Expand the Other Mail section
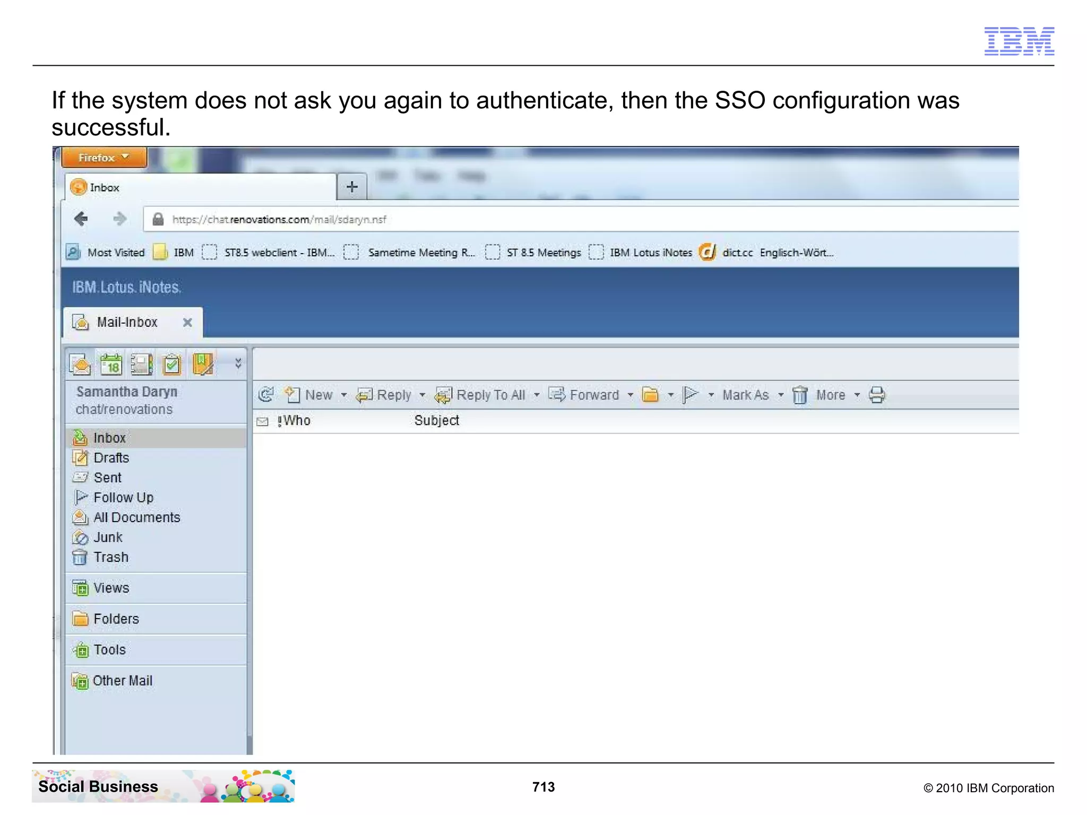The width and height of the screenshot is (1087, 815). point(156,680)
